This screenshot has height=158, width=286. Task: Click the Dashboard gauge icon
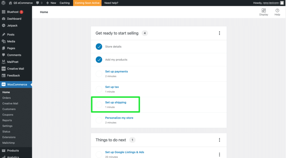[3, 19]
